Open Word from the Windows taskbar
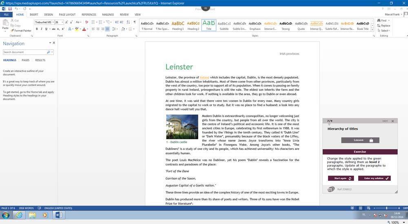This screenshot has height=224, width=408. coord(58,215)
